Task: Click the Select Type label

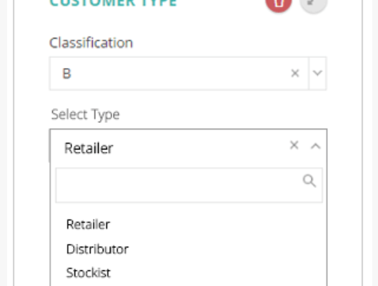Action: tap(85, 114)
